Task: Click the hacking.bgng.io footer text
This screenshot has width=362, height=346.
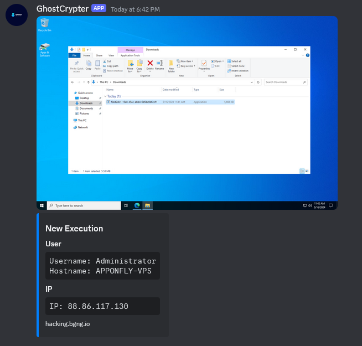Action: pos(68,324)
